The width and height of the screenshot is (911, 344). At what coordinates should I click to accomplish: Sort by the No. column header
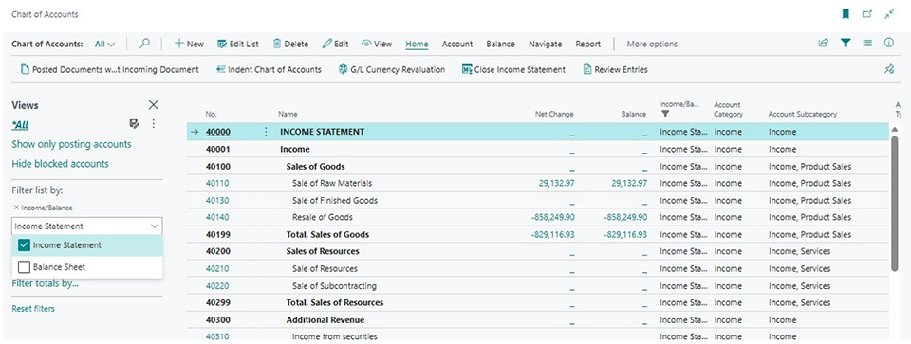tap(211, 115)
